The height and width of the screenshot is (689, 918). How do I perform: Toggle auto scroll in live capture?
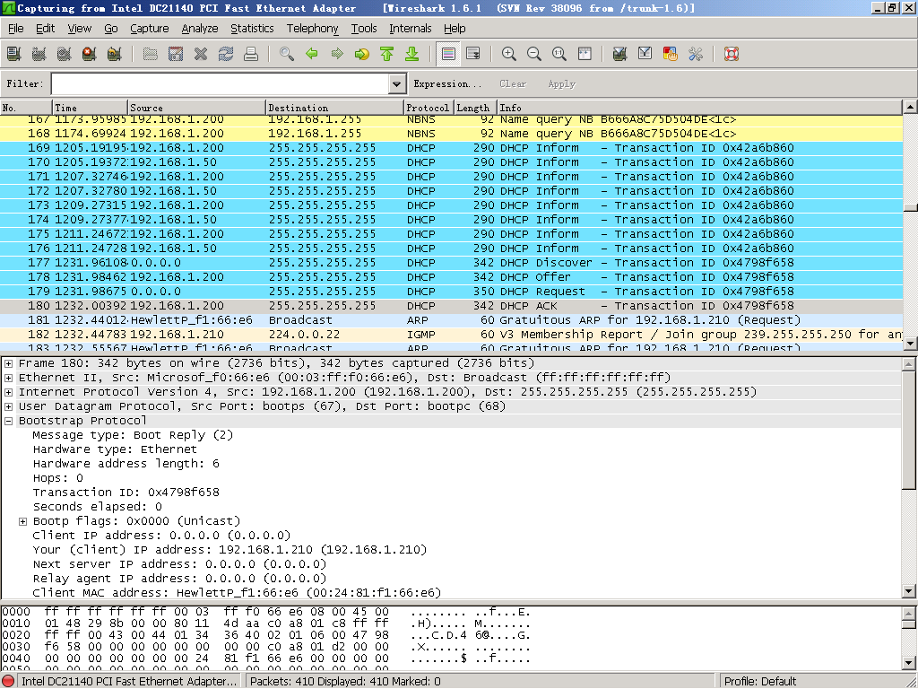[473, 54]
